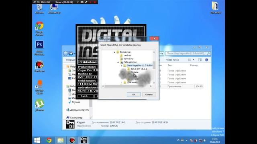Switch to the Keygen app in taskbar
The image size is (257, 144).
tap(84, 140)
